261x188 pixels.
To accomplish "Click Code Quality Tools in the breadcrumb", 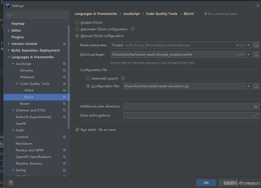I will click(162, 14).
